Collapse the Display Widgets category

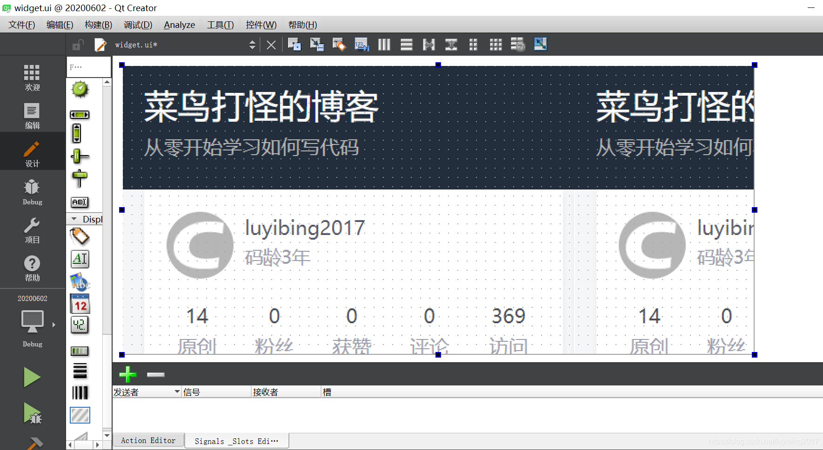pos(74,219)
